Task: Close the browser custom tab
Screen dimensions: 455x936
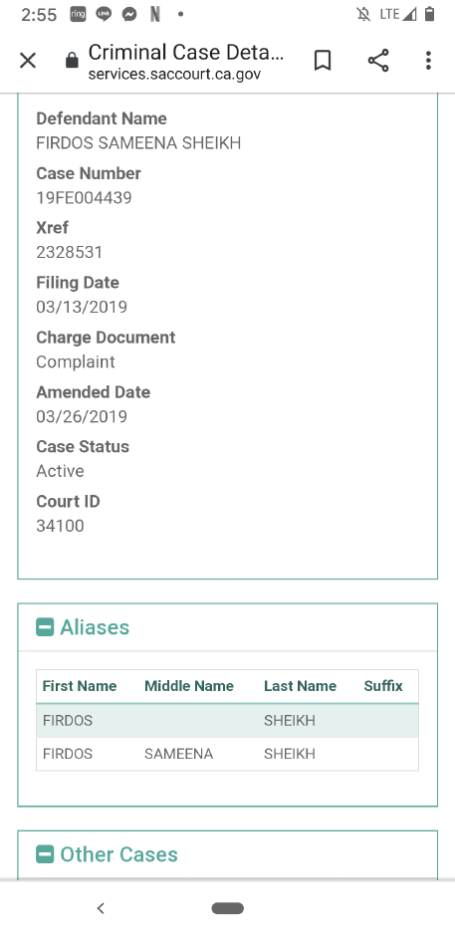Action: coord(28,61)
